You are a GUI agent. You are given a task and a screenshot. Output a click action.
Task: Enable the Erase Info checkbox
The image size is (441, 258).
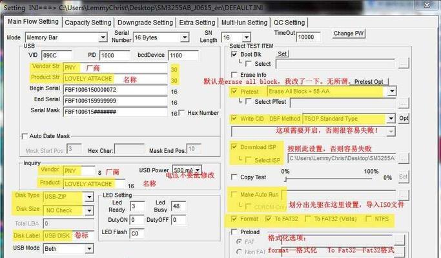click(234, 75)
